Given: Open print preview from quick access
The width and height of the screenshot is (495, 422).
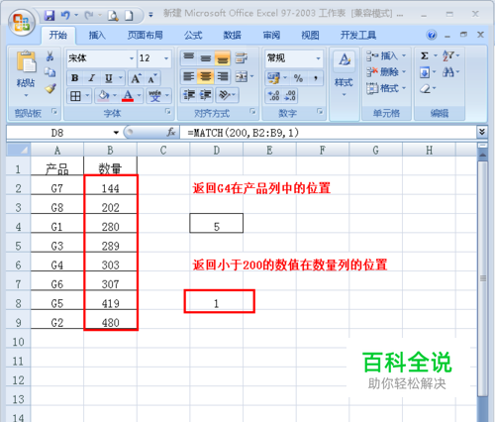Looking at the screenshot, I should [x=113, y=15].
